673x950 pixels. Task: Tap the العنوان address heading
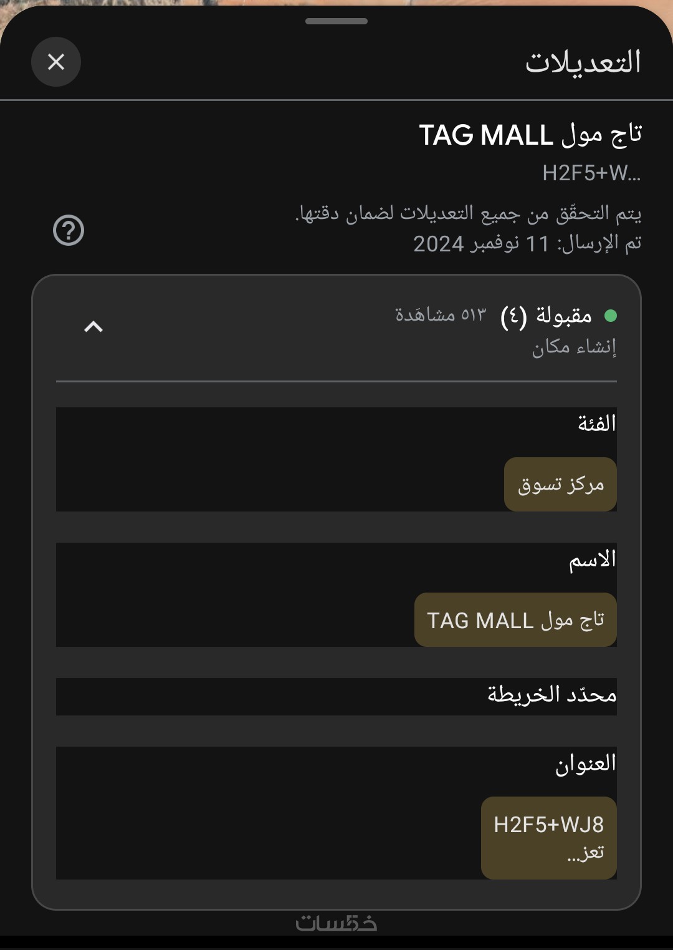[585, 763]
